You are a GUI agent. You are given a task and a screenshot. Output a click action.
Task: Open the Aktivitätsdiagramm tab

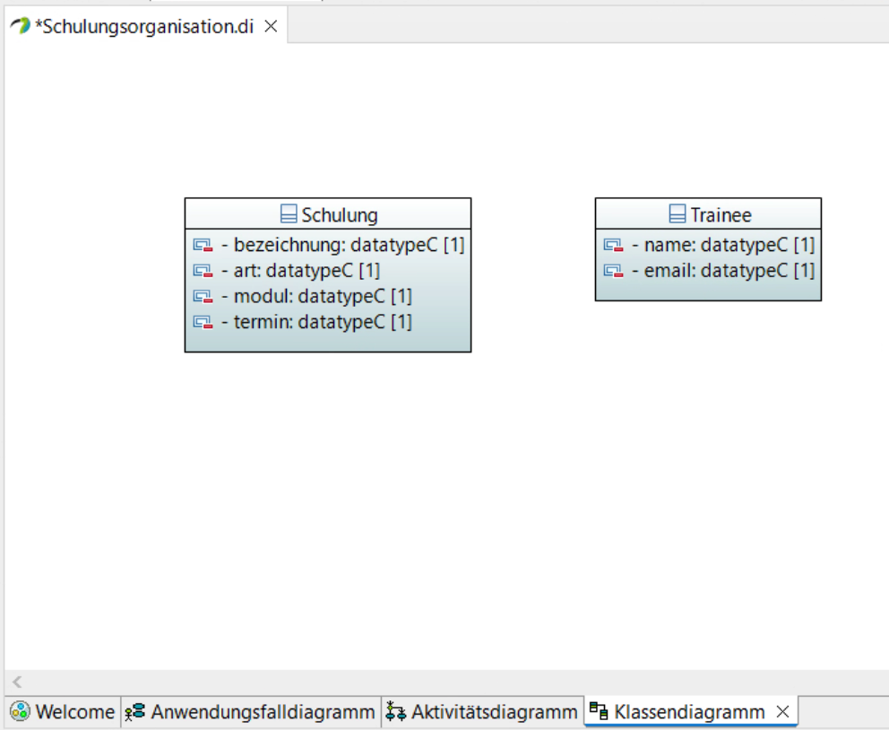pyautogui.click(x=482, y=711)
